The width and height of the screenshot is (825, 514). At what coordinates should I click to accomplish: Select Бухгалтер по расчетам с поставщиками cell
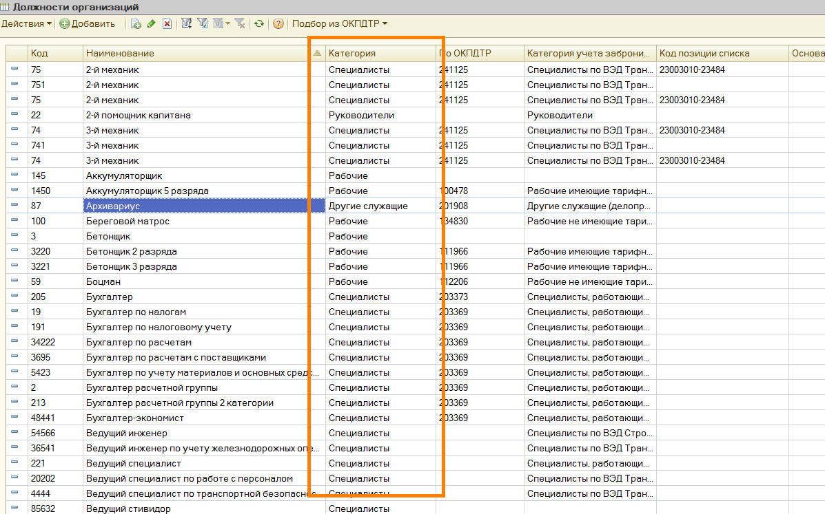(x=204, y=357)
